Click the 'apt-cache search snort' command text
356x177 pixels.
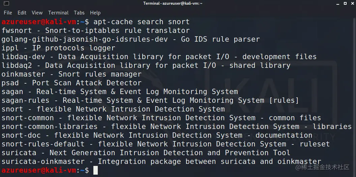tap(142, 22)
